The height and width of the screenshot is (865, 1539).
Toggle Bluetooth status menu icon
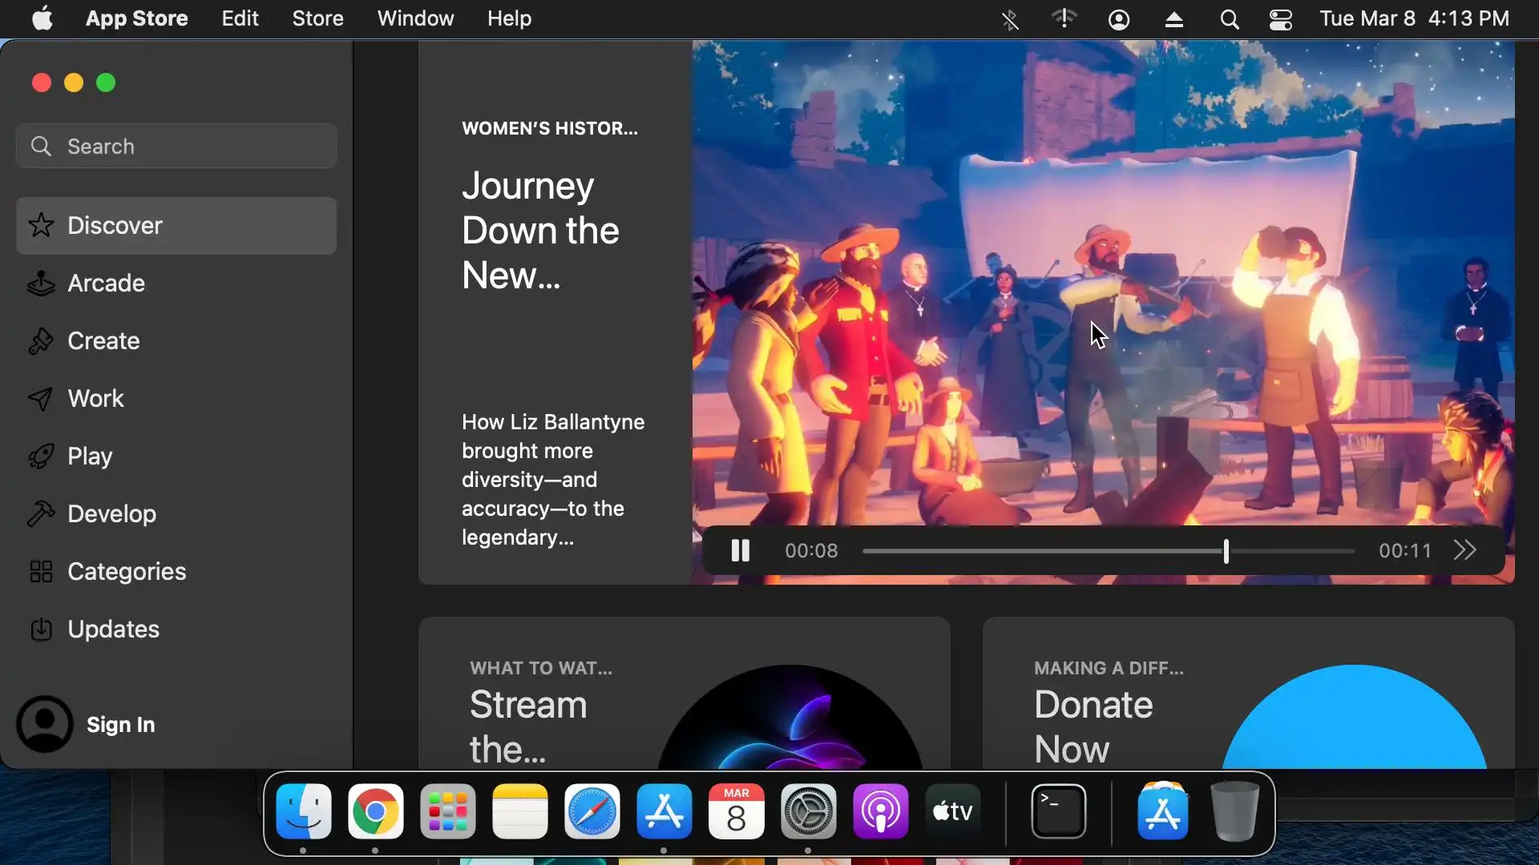coord(1010,18)
